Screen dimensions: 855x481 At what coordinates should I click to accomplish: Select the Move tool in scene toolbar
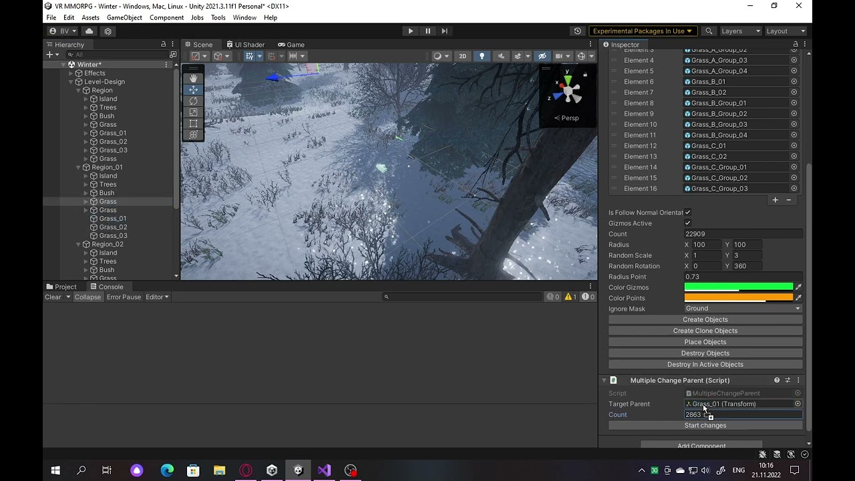(x=193, y=90)
